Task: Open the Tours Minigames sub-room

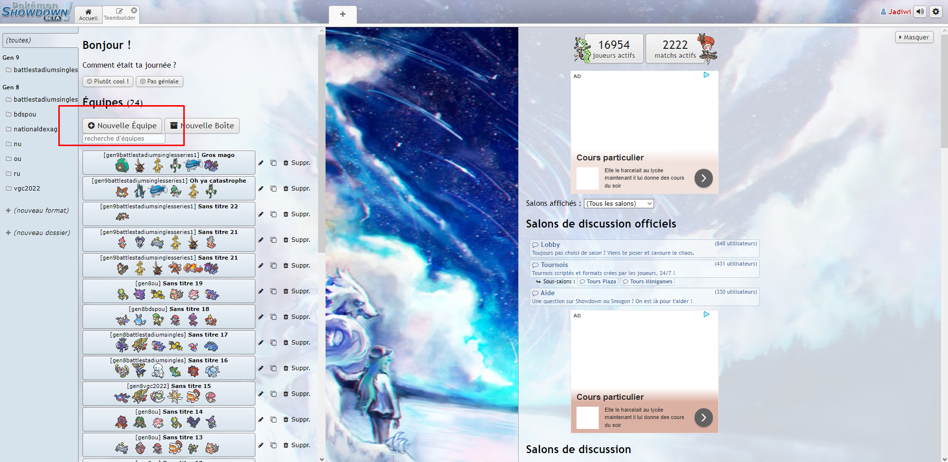Action: point(648,282)
